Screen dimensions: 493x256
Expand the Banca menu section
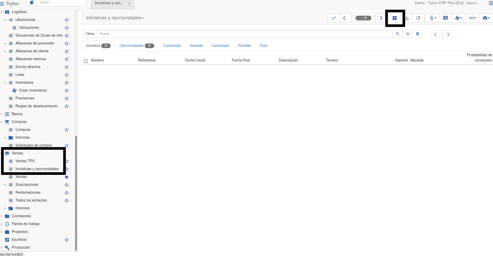tap(2, 114)
